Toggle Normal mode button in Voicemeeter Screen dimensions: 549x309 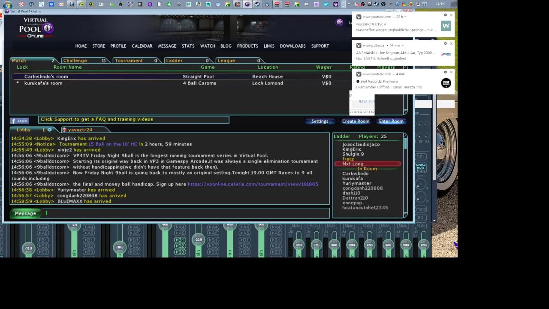(421, 167)
